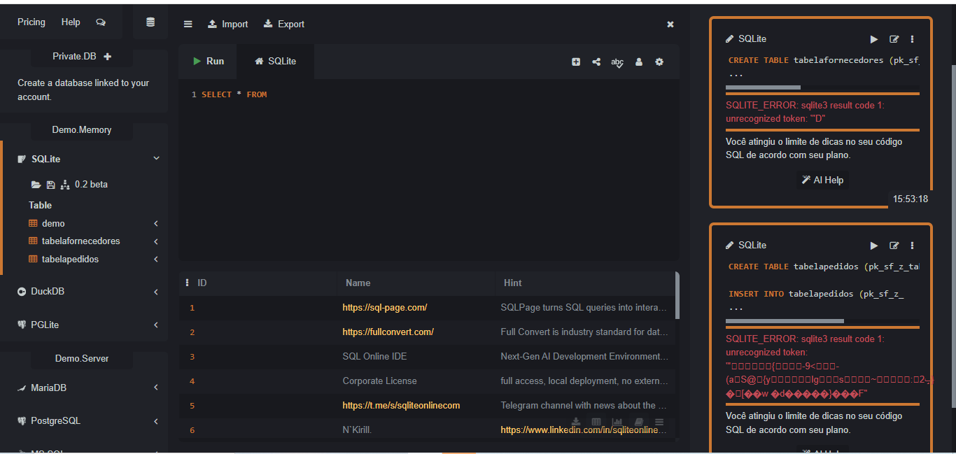Click the user icon in editor toolbar
The height and width of the screenshot is (454, 956).
(639, 62)
